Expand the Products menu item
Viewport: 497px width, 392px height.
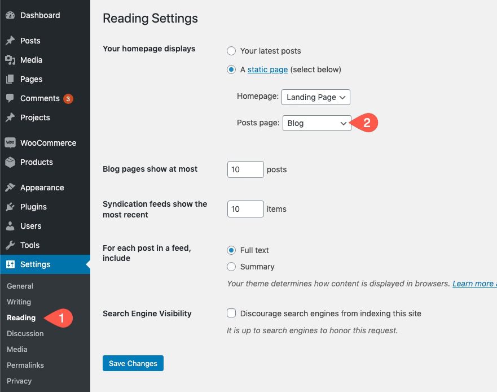click(36, 162)
